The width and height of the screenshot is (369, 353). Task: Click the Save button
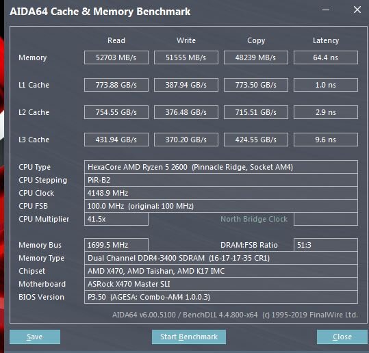click(x=35, y=337)
